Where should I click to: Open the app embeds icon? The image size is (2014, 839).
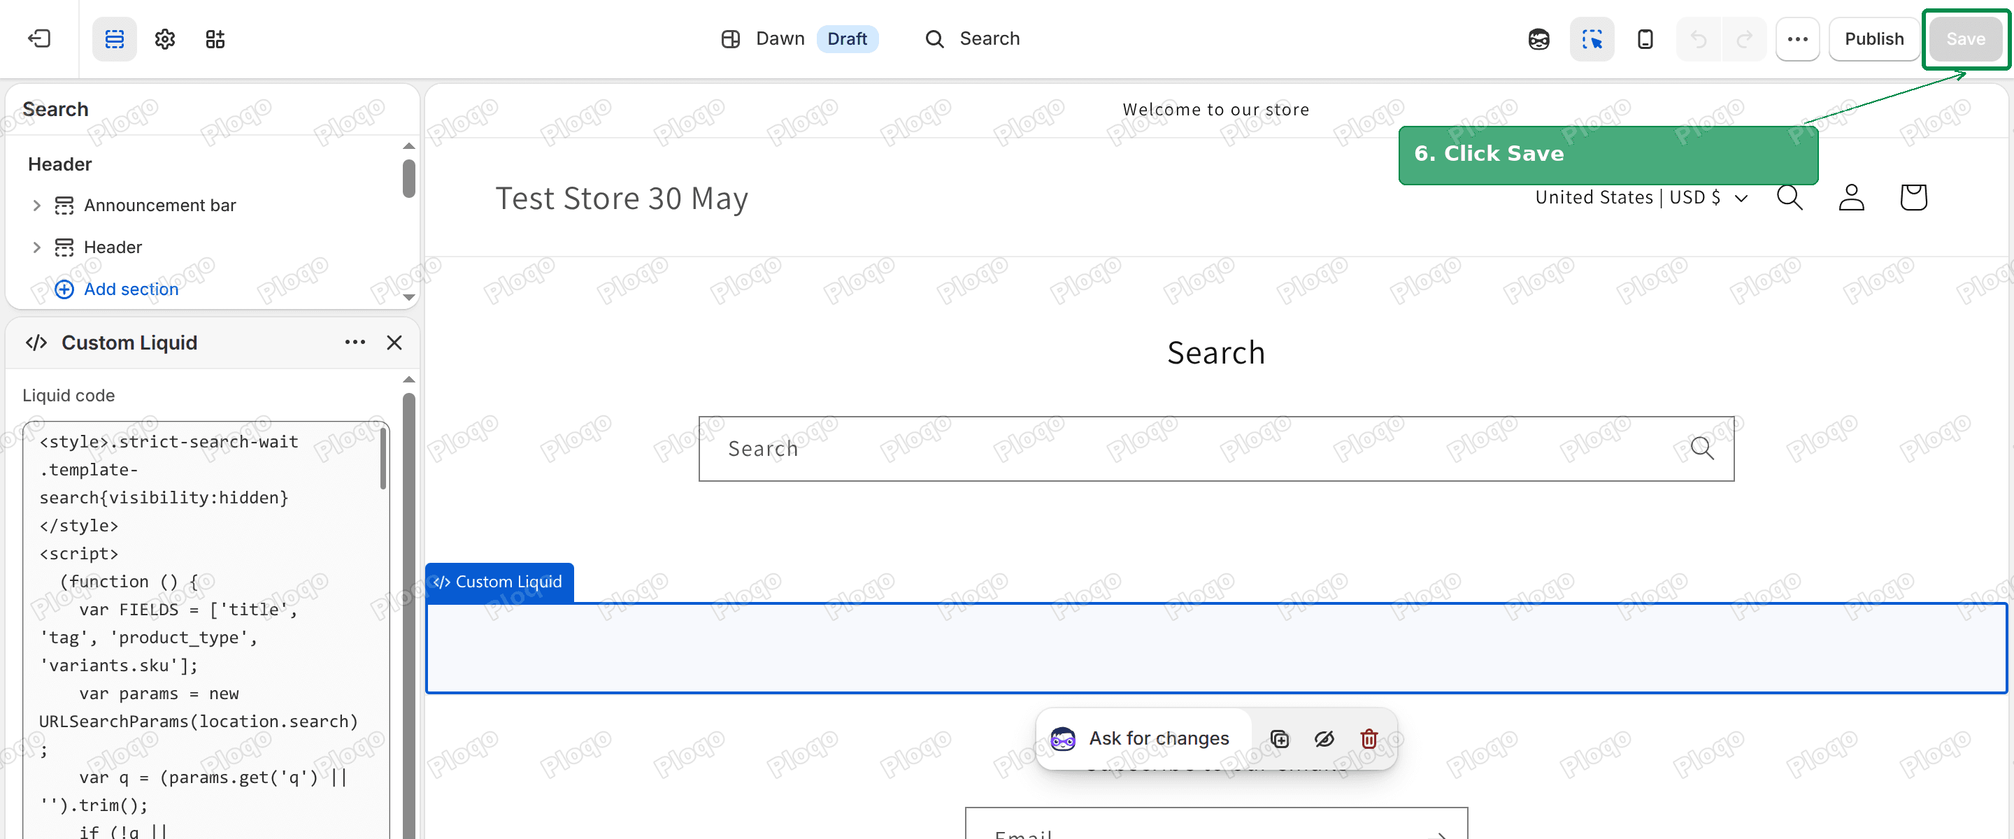pyautogui.click(x=215, y=38)
